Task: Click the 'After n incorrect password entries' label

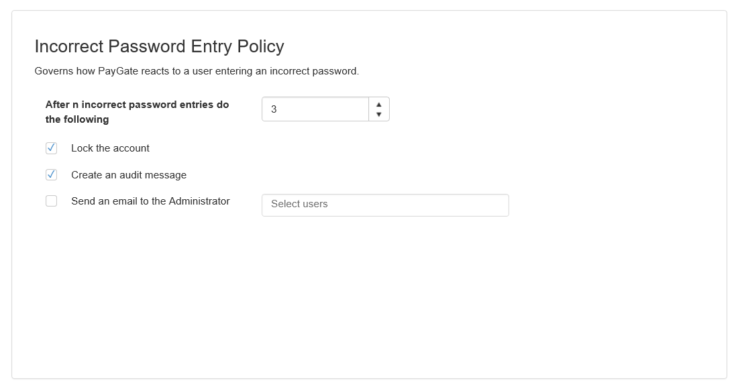Action: 138,111
